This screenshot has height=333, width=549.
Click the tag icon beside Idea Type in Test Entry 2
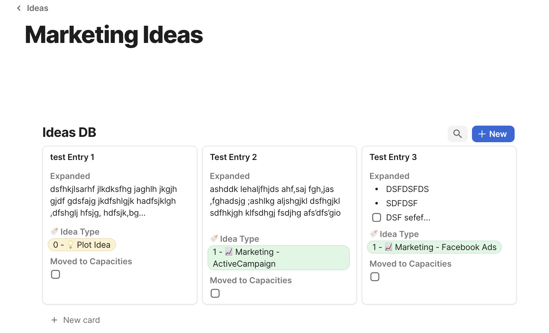pos(214,238)
